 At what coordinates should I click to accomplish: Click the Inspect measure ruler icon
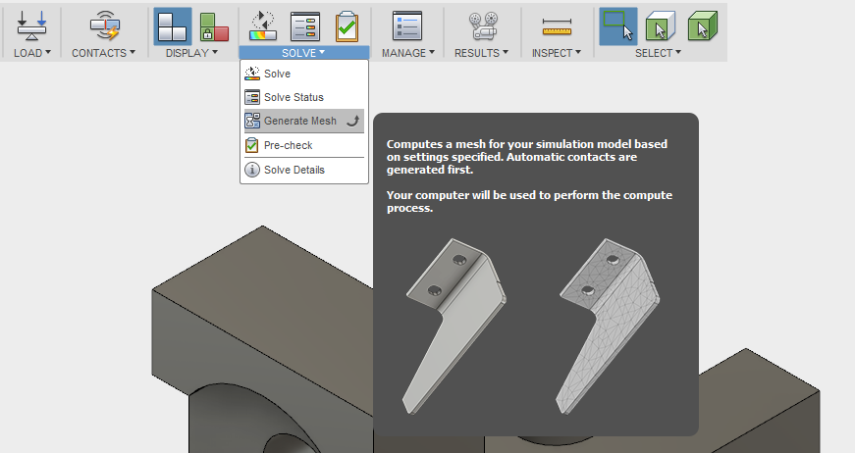(557, 25)
